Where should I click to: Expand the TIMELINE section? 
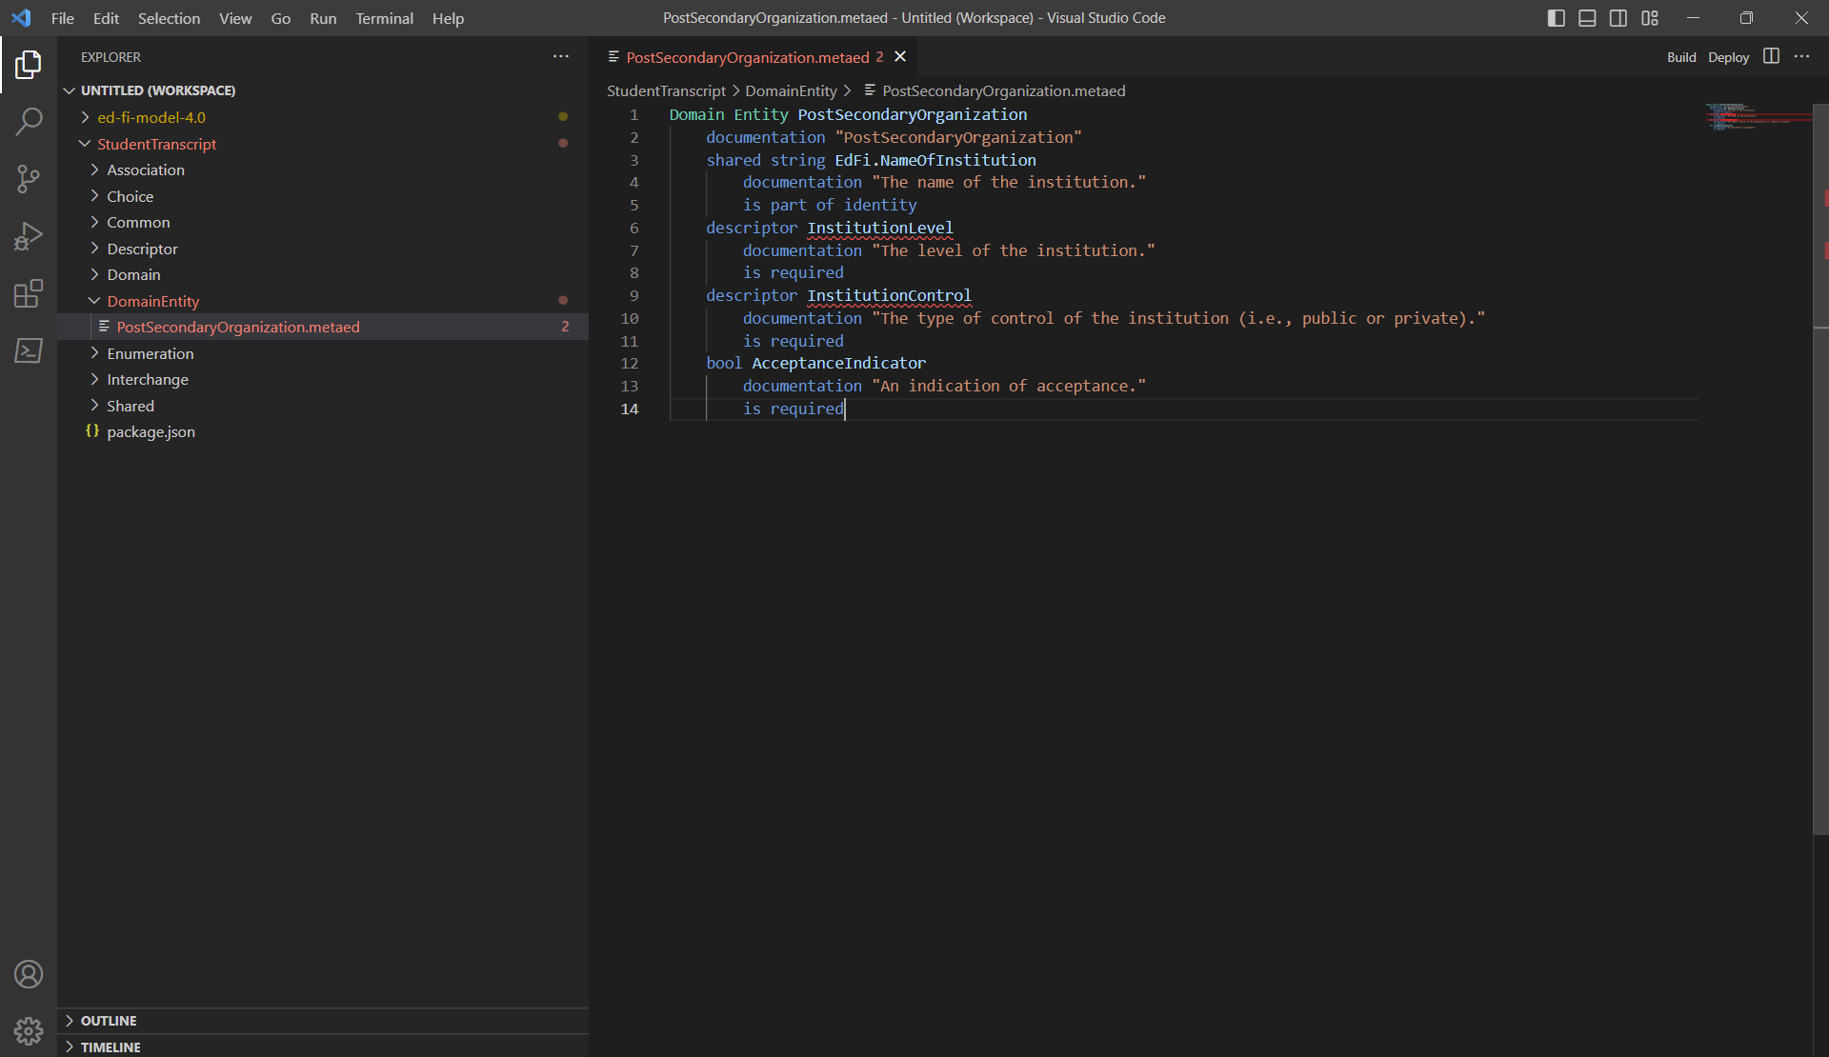(323, 1047)
